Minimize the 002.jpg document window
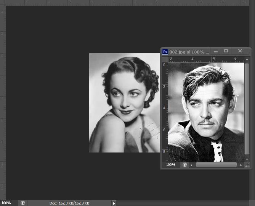Screen dimensions: 255x206 [216, 51]
